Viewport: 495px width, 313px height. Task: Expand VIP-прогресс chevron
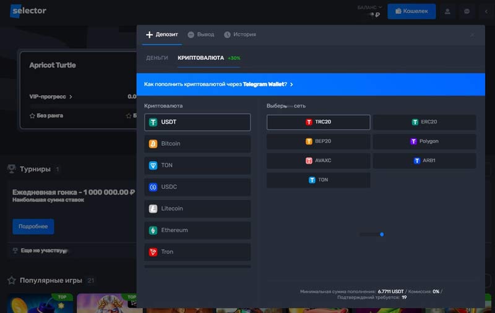pos(71,97)
